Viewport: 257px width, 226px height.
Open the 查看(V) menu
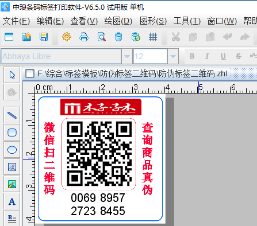tap(84, 21)
